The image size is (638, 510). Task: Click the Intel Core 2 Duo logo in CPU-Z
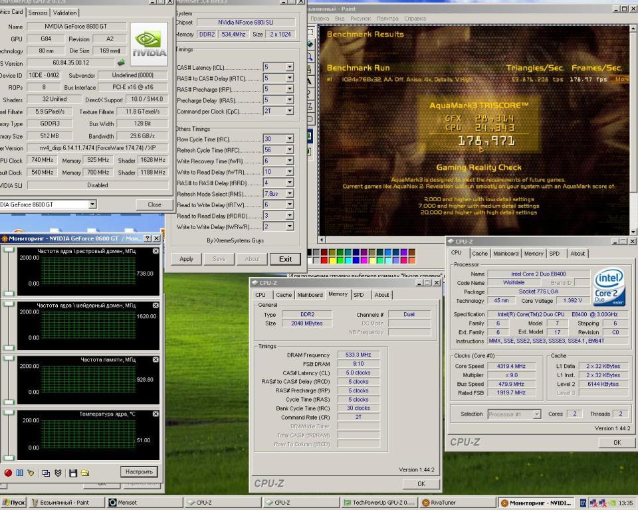(609, 286)
